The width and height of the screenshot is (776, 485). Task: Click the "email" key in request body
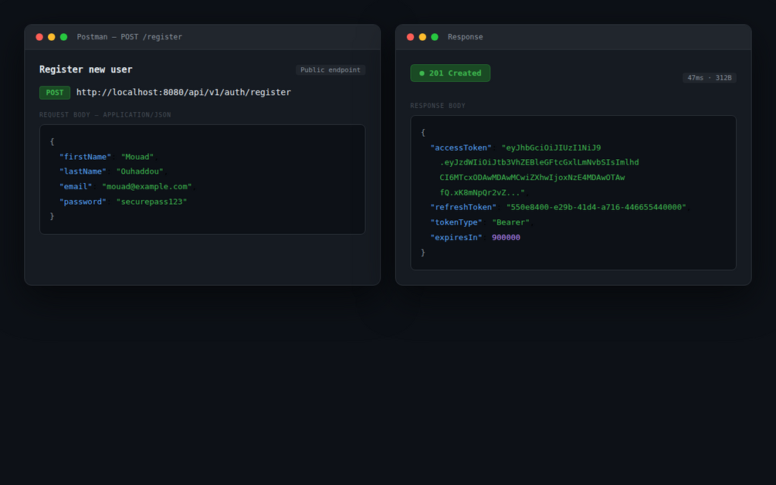(x=76, y=187)
